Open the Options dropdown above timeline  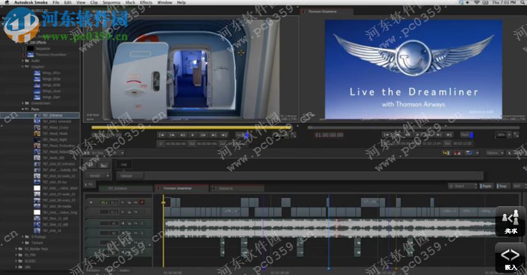tap(494, 153)
